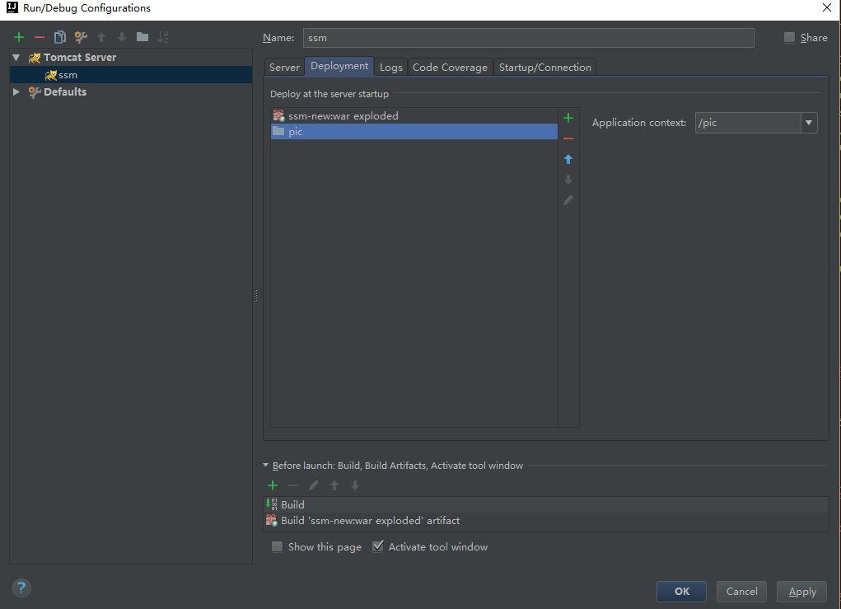The width and height of the screenshot is (841, 609).
Task: Expand the Defaults tree node
Action: 16,92
